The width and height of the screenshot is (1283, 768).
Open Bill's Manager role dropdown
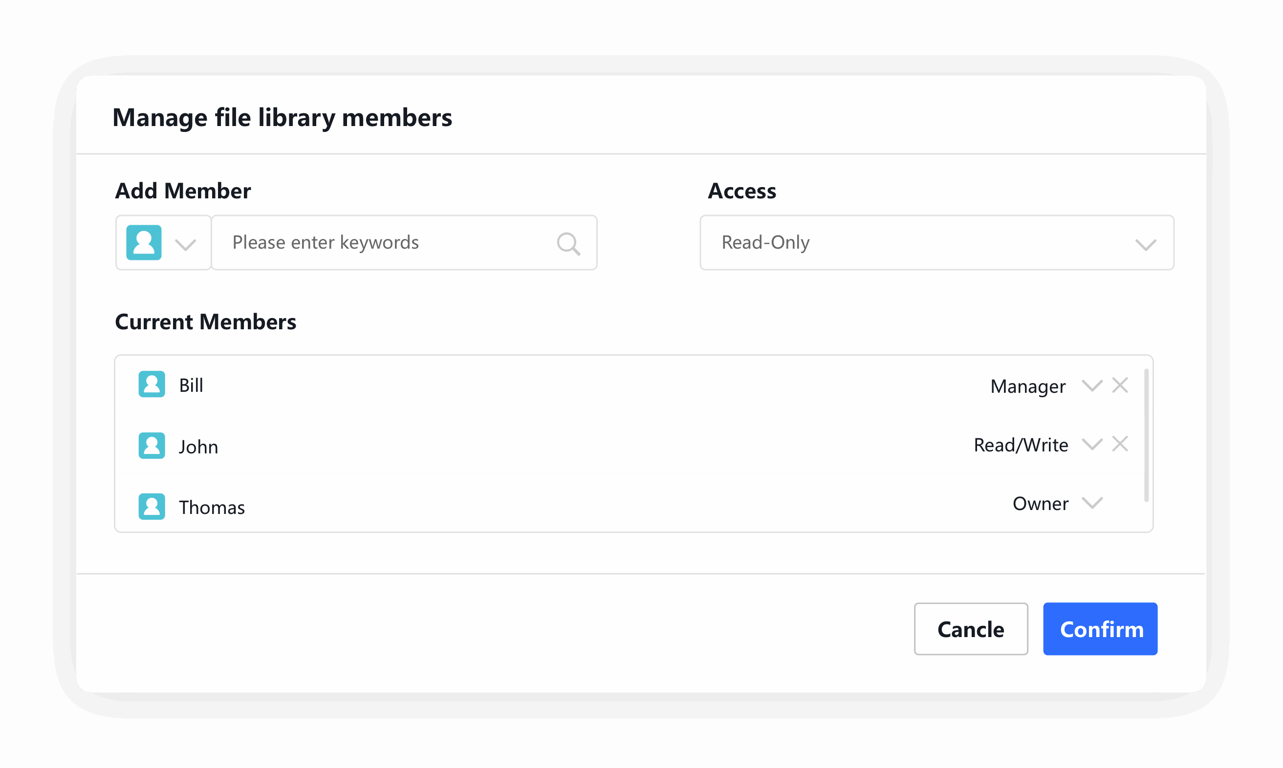[x=1092, y=385]
